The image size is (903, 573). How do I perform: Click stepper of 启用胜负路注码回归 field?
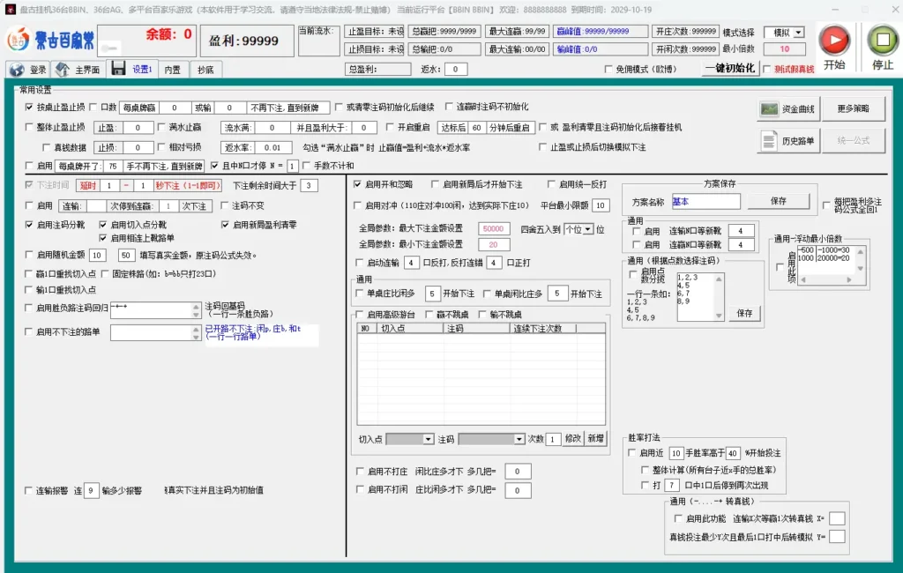[197, 311]
